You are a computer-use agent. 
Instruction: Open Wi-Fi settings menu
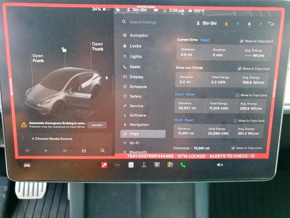click(x=131, y=143)
